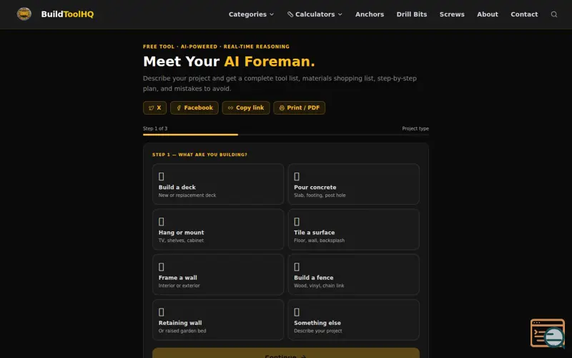Select the 'Hang or mount' project option
Viewport: 572px width, 358px height.
point(218,229)
